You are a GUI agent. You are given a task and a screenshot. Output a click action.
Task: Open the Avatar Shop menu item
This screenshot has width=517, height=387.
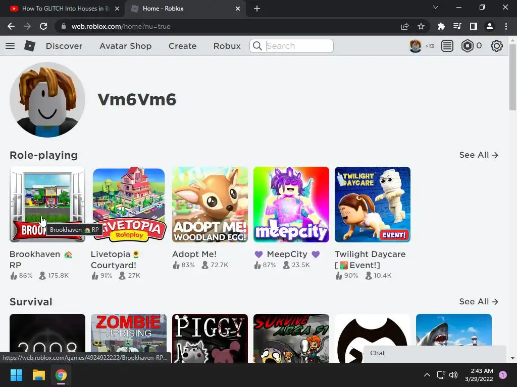(x=126, y=46)
